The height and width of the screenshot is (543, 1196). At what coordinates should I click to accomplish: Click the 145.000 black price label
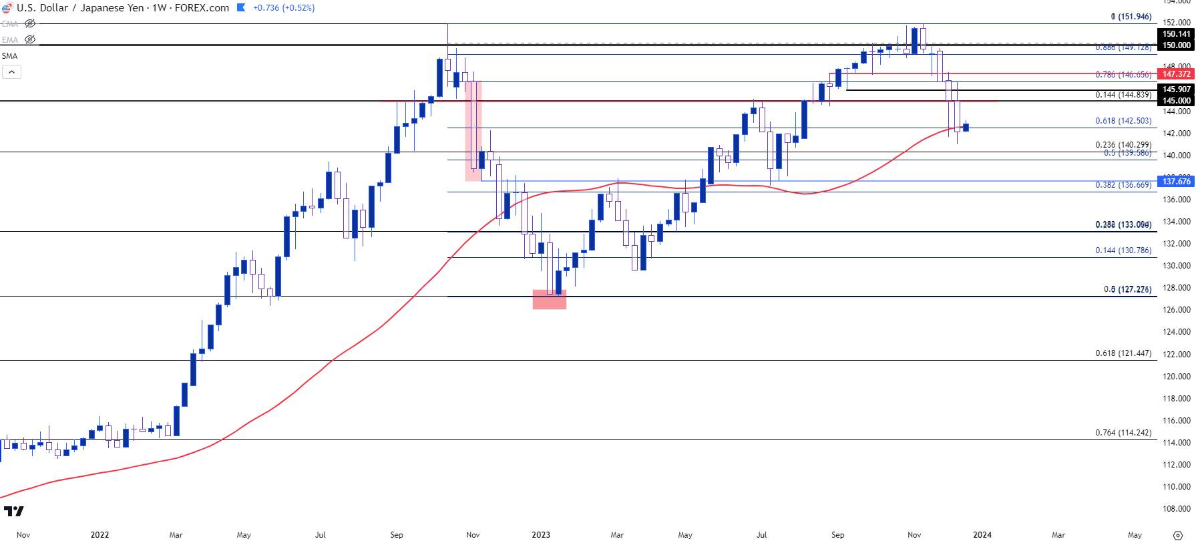(x=1176, y=101)
